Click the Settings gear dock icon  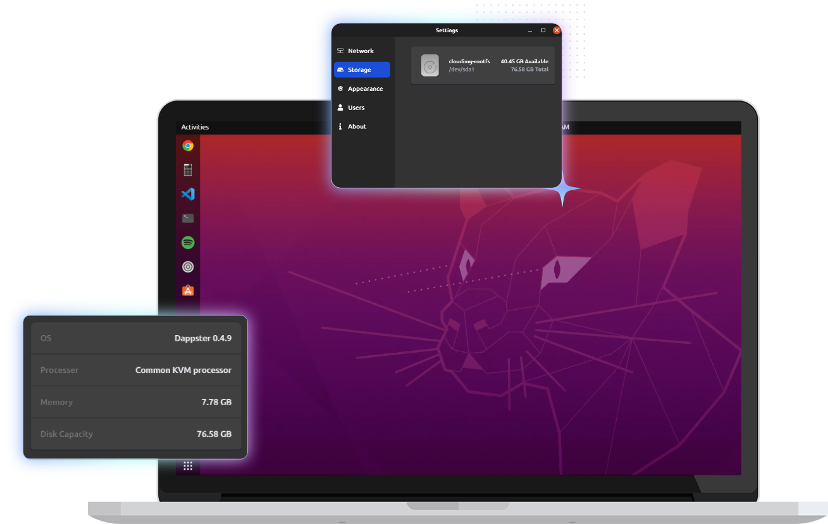[188, 267]
